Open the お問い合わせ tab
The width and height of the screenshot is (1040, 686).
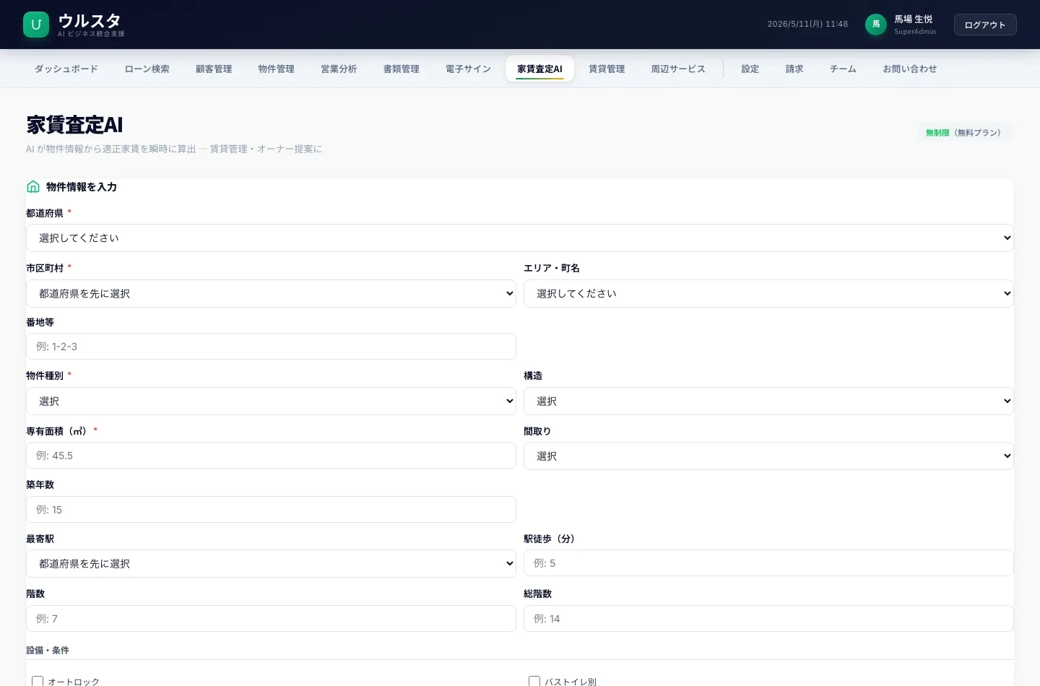pyautogui.click(x=910, y=69)
